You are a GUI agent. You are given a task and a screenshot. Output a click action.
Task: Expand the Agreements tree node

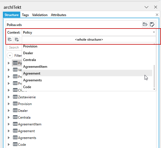(x=9, y=138)
